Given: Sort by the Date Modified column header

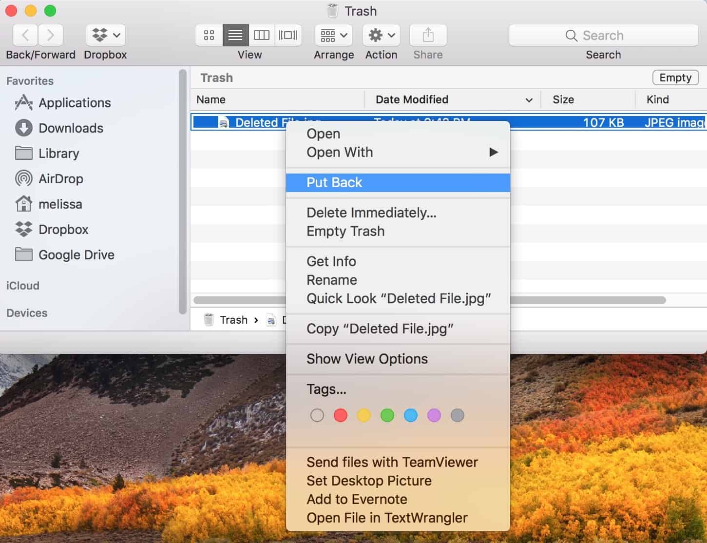Looking at the screenshot, I should 412,99.
